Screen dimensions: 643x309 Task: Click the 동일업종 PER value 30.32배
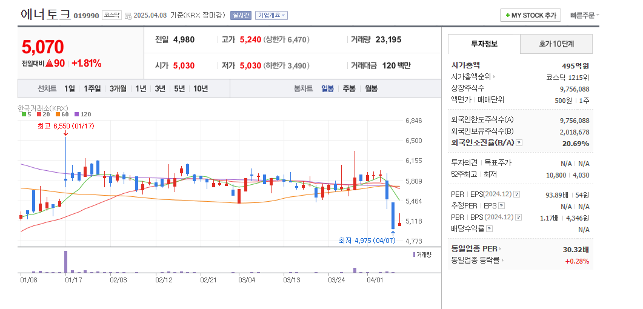[576, 249]
